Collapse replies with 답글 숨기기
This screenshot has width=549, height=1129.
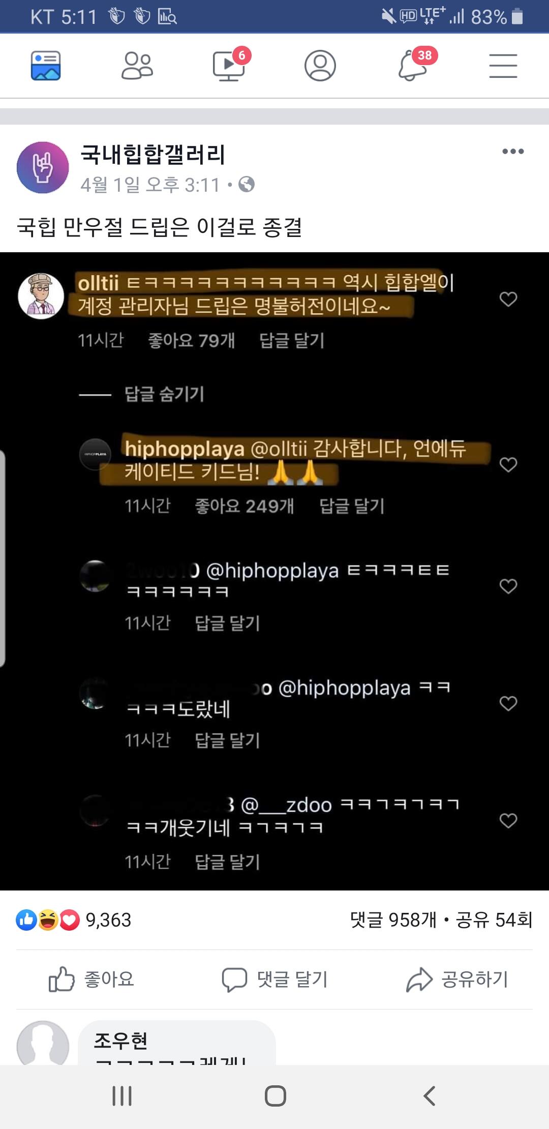(164, 394)
